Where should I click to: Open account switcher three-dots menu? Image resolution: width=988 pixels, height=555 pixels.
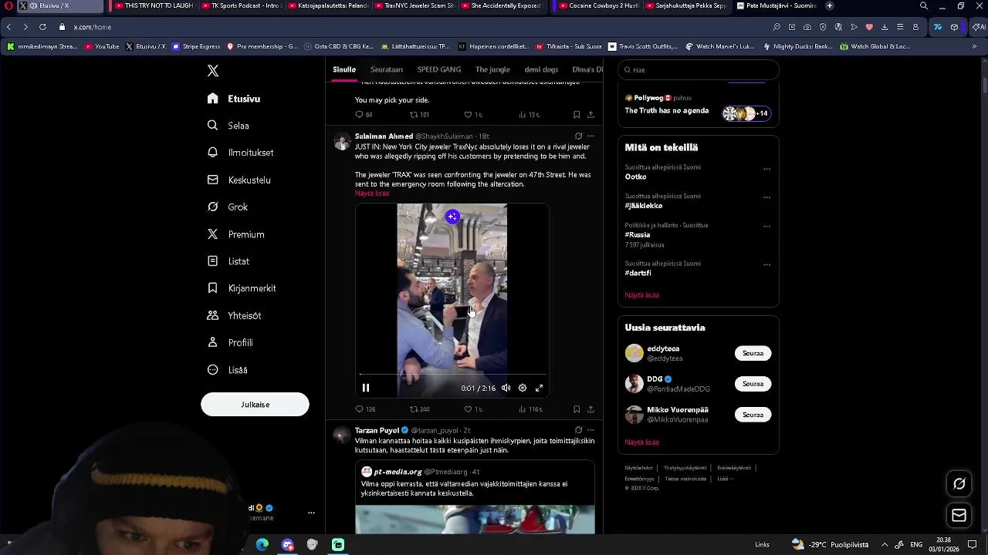pos(311,513)
